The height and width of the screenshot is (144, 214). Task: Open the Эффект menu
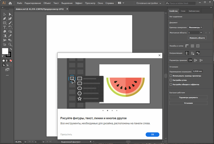click(x=79, y=3)
